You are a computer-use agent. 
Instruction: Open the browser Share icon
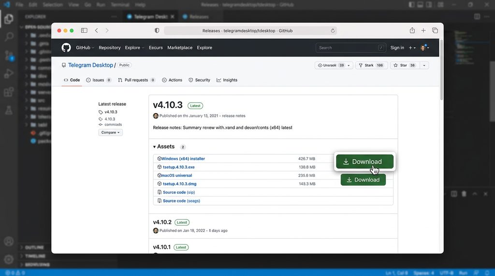click(x=412, y=30)
